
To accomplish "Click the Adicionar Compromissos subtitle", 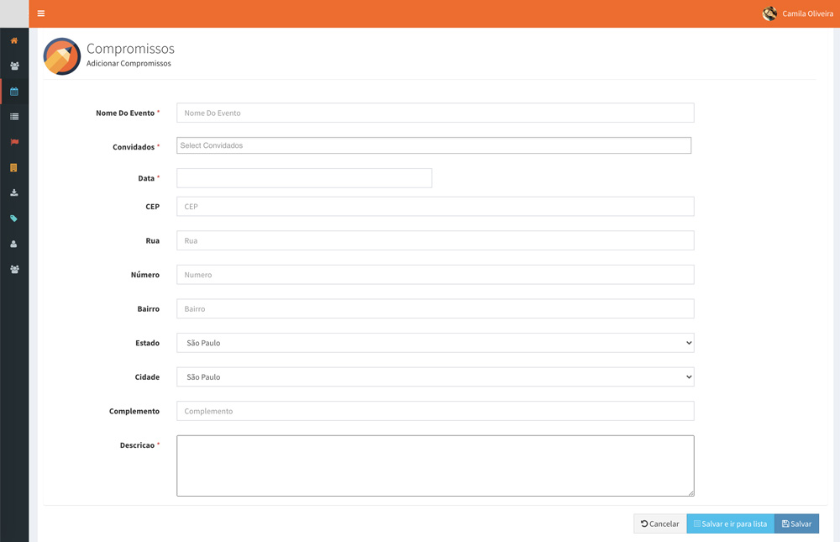I will (129, 63).
